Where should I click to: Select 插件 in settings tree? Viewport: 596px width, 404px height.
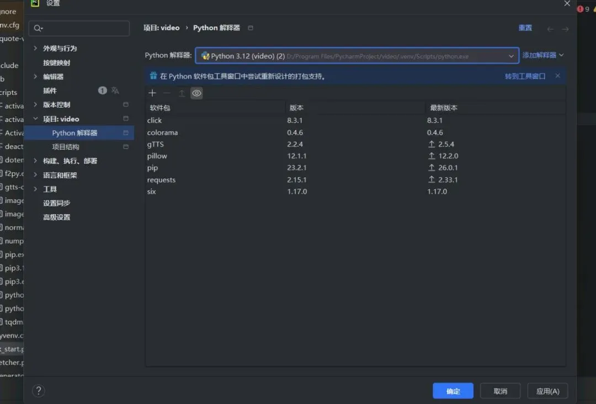click(50, 91)
